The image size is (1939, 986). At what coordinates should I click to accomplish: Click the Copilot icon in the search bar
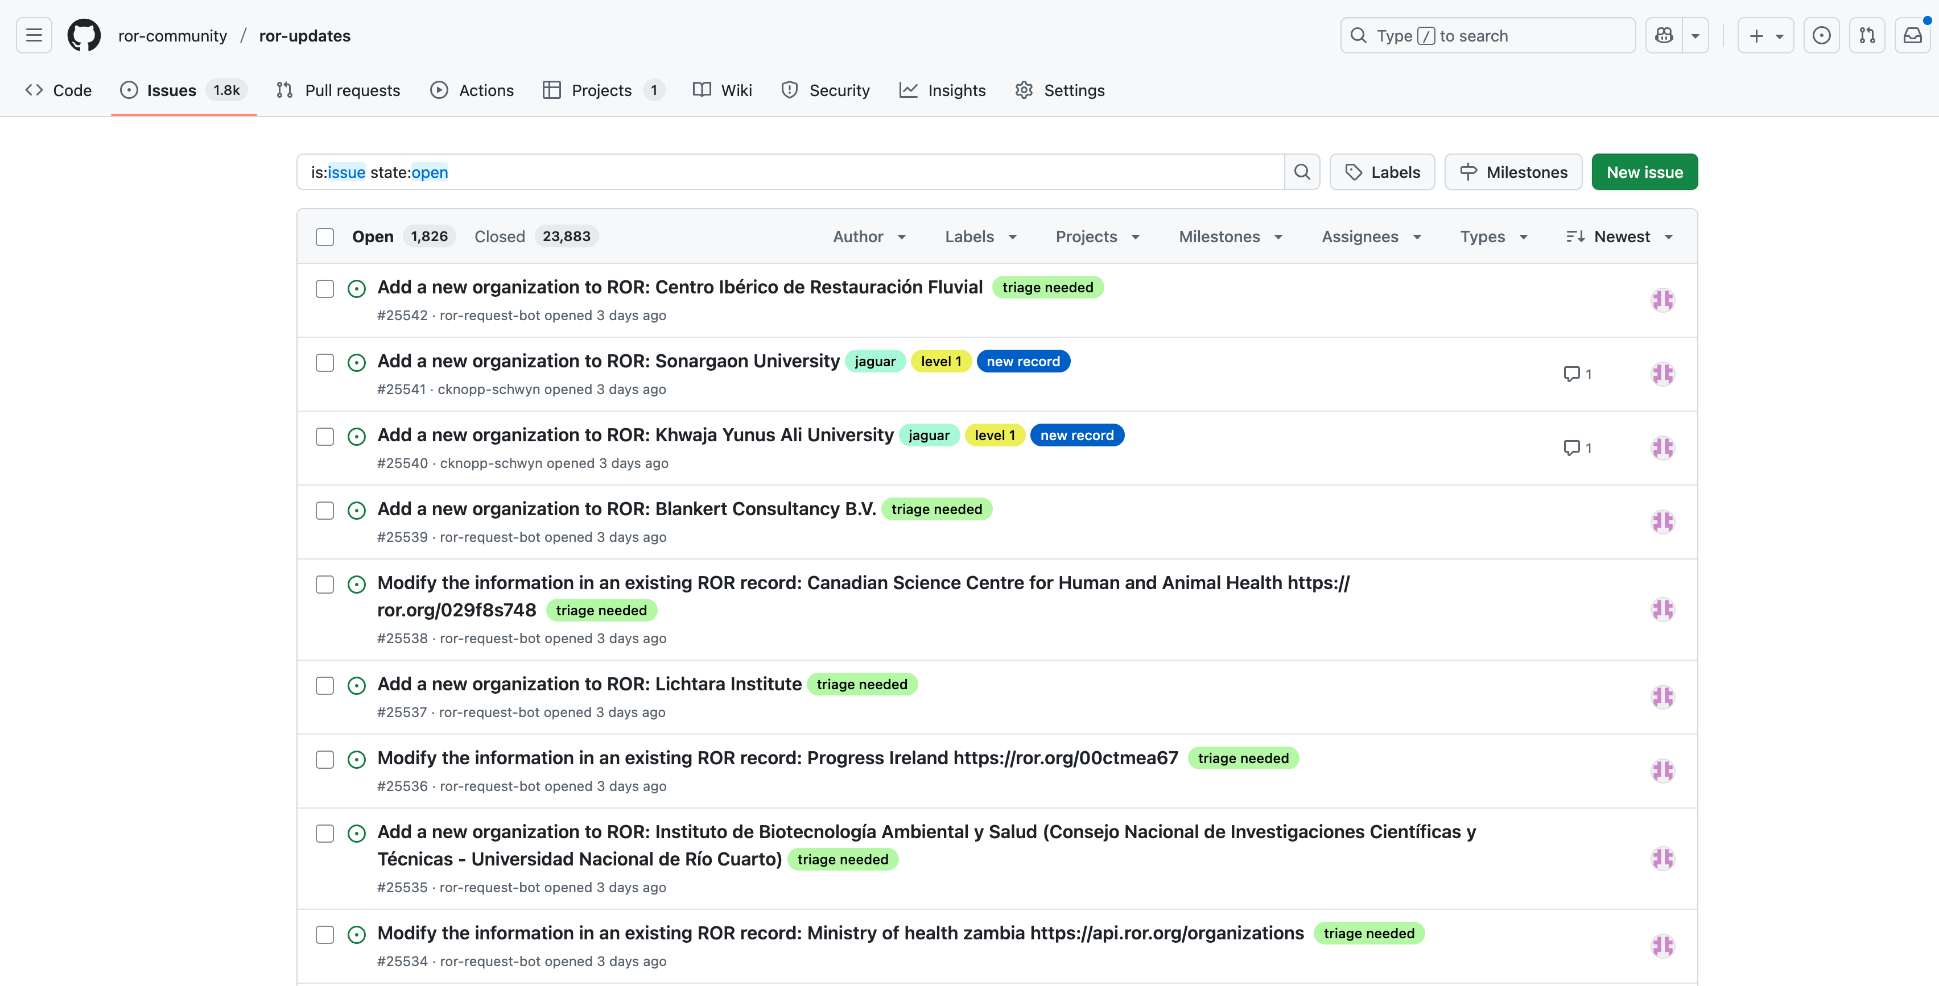tap(1664, 35)
